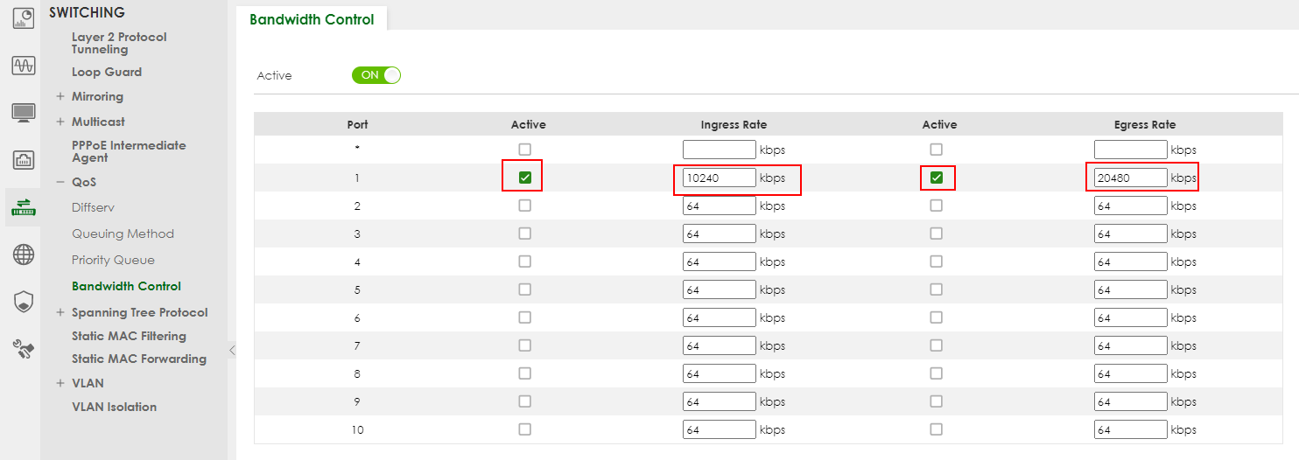Go to the Loop Guard page
Viewport: 1299px width, 460px height.
106,72
